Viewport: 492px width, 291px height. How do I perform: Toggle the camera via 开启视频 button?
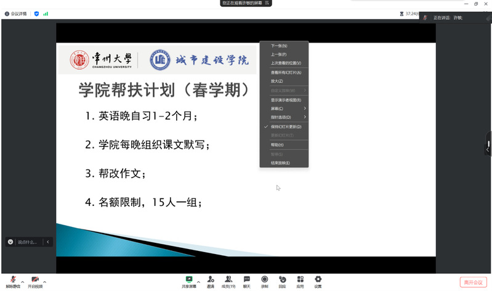coord(35,280)
